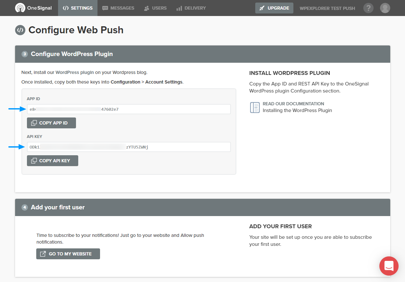Screen dimensions: 405x282
Task: Select the WPExplorer Test Push app name
Action: tap(327, 8)
